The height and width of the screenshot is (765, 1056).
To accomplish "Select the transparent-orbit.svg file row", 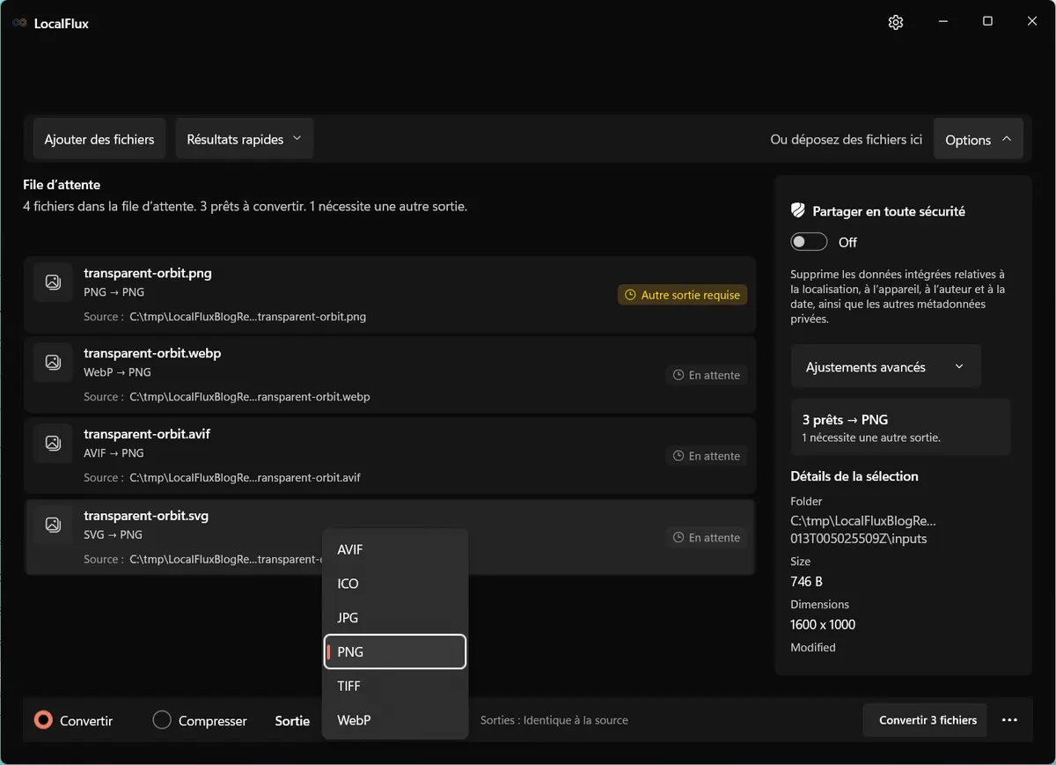I will (390, 537).
